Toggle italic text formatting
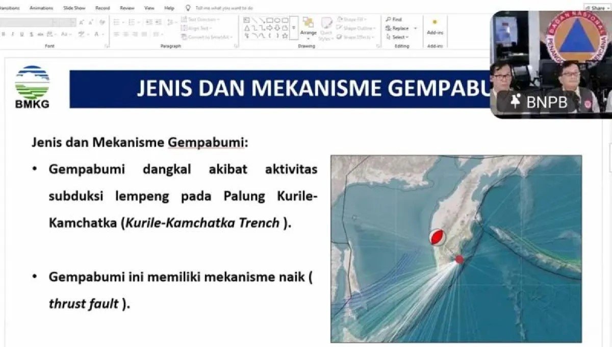The width and height of the screenshot is (612, 347). click(x=12, y=34)
